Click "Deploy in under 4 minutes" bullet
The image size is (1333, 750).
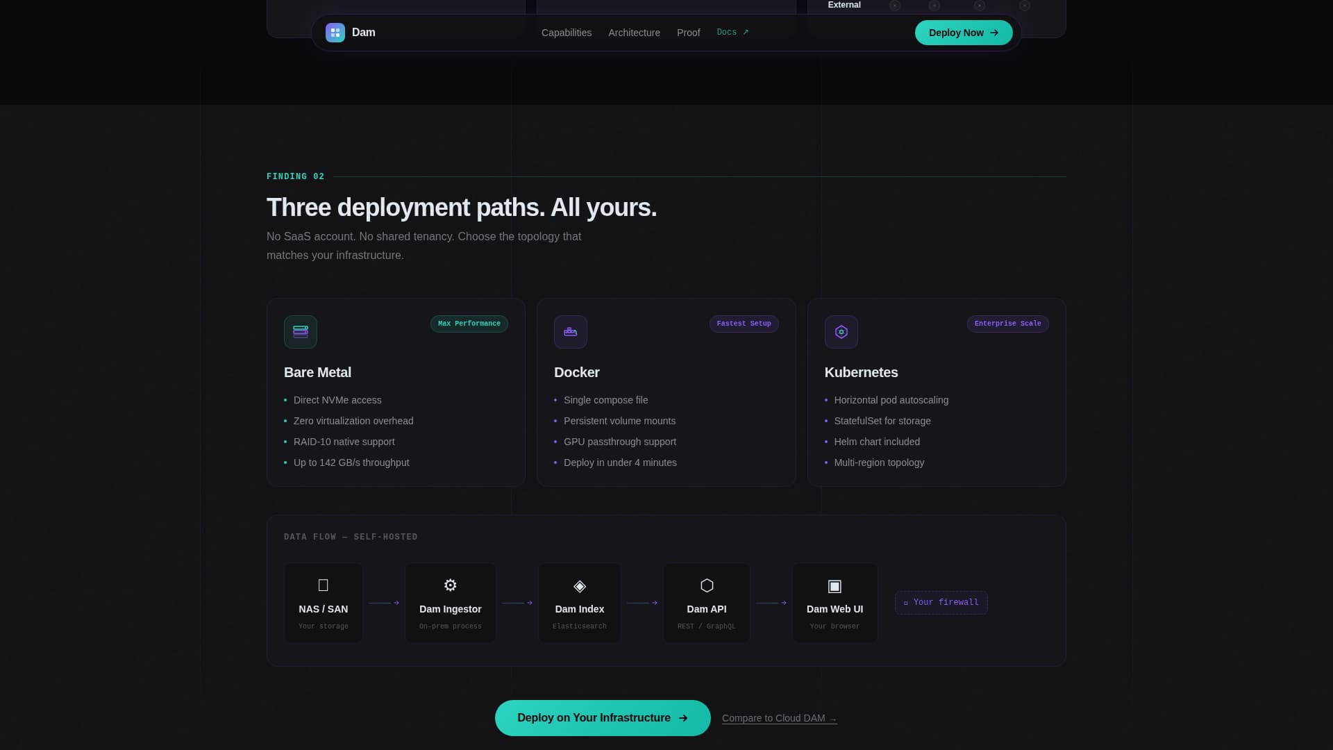[x=620, y=462]
